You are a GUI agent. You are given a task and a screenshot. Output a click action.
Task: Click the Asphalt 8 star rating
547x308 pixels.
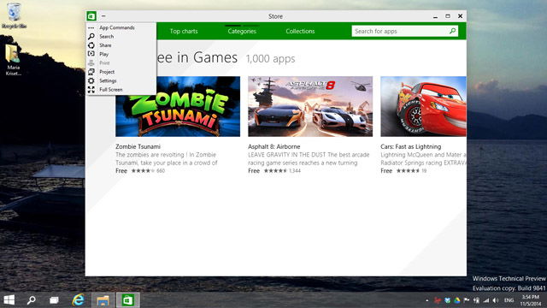coord(275,171)
